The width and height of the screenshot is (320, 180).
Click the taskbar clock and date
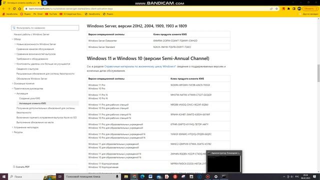point(306,176)
